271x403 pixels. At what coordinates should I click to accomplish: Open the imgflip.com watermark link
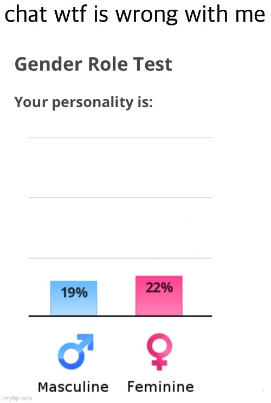[x=16, y=398]
